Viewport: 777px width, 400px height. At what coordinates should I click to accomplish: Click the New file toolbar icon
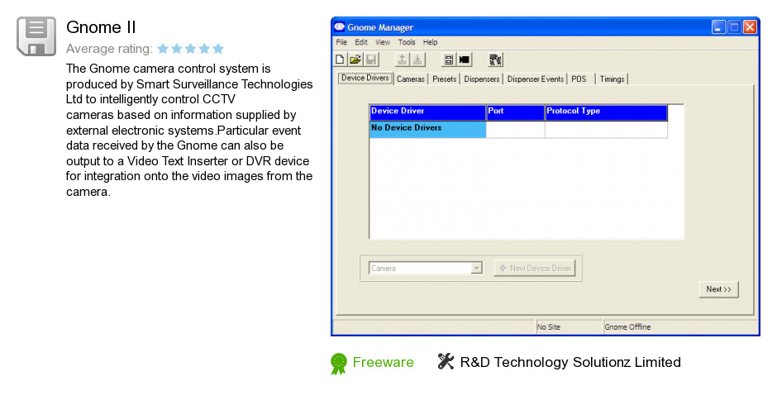pyautogui.click(x=340, y=60)
